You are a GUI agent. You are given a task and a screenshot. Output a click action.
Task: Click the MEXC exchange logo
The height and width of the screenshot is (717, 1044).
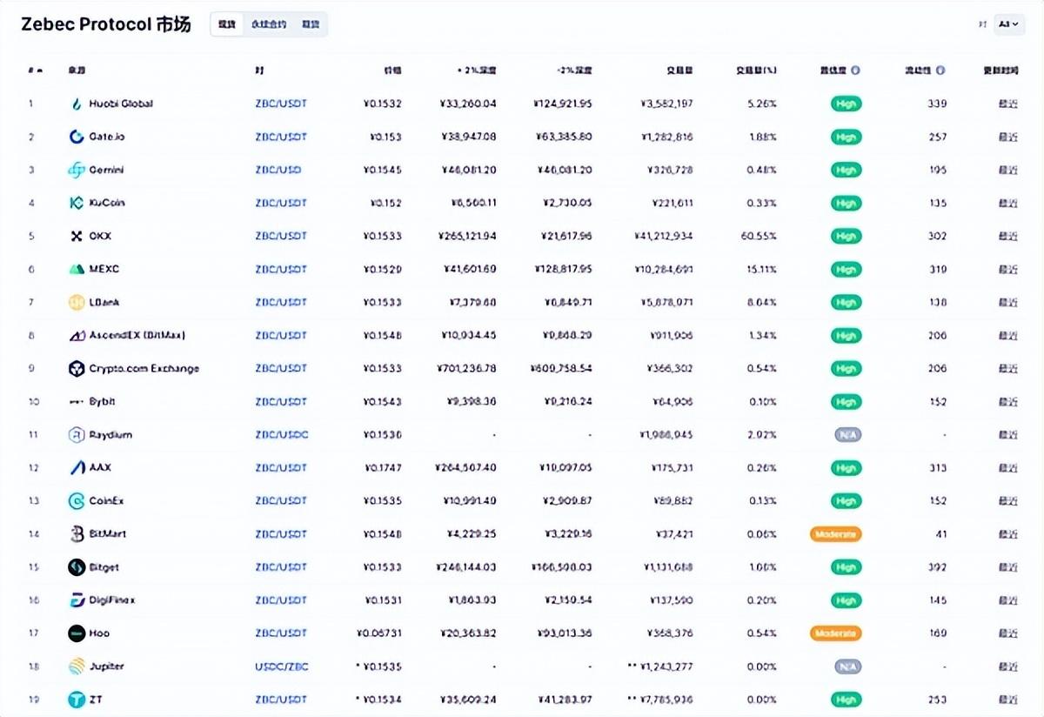tap(77, 270)
